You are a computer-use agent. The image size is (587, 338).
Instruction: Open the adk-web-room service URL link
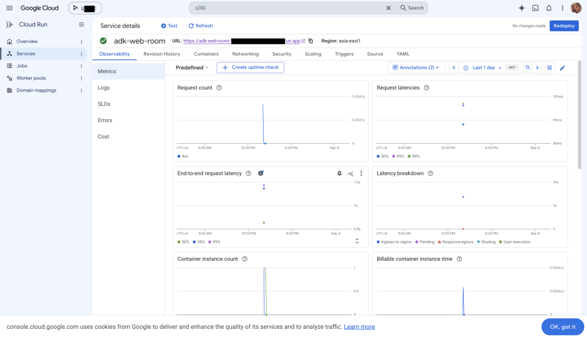coord(244,41)
